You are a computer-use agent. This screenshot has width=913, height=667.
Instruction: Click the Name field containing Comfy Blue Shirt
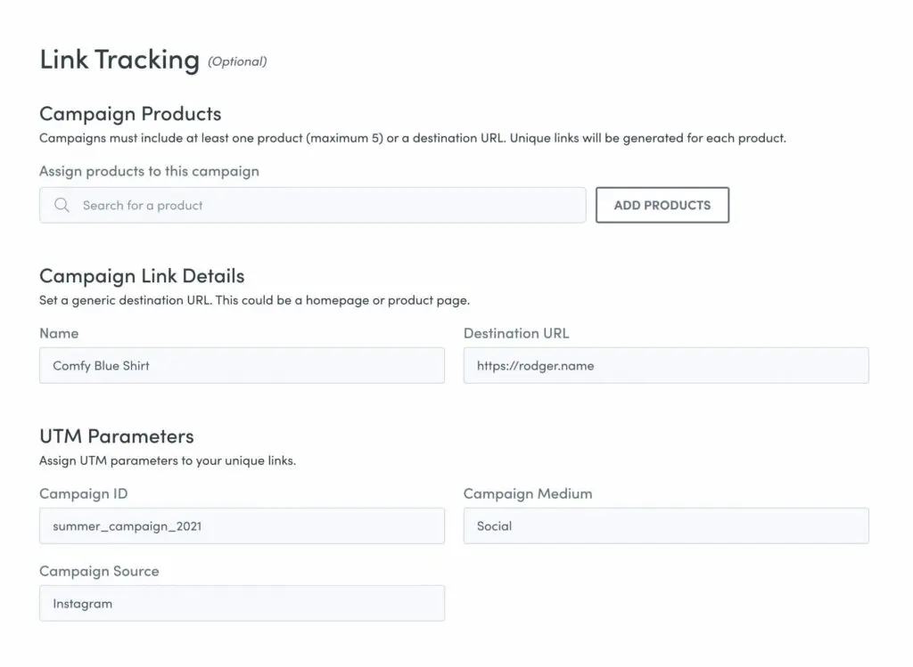[x=242, y=365]
